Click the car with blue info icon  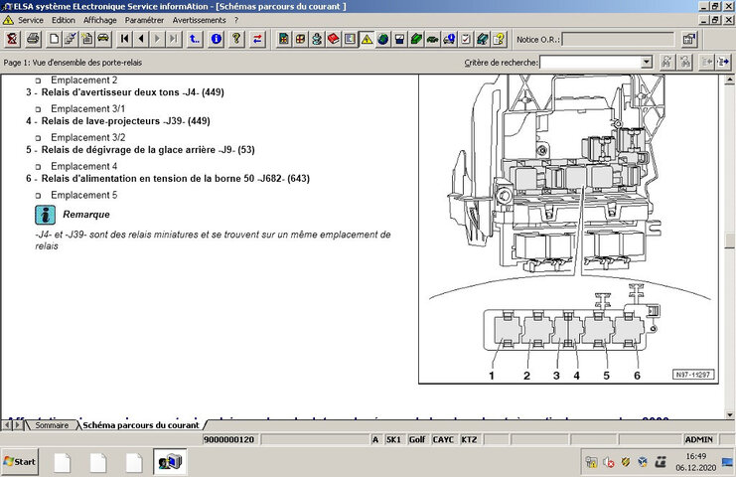[449, 39]
